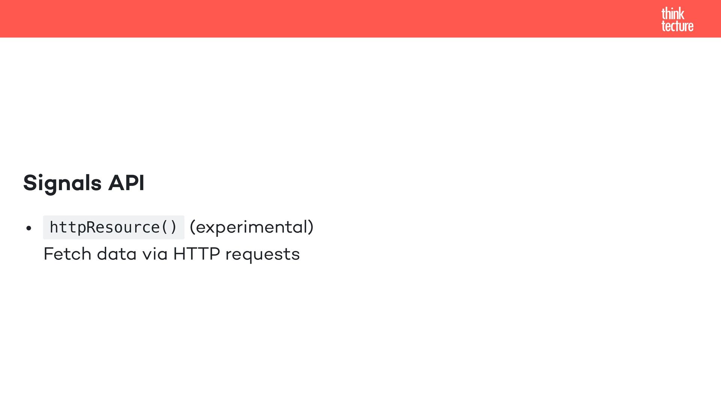Click the word "think" in the logo
Image resolution: width=721 pixels, height=405 pixels.
click(x=673, y=13)
